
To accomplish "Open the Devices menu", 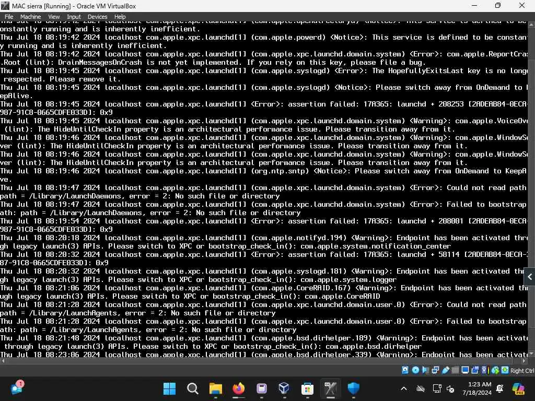I will tap(97, 17).
